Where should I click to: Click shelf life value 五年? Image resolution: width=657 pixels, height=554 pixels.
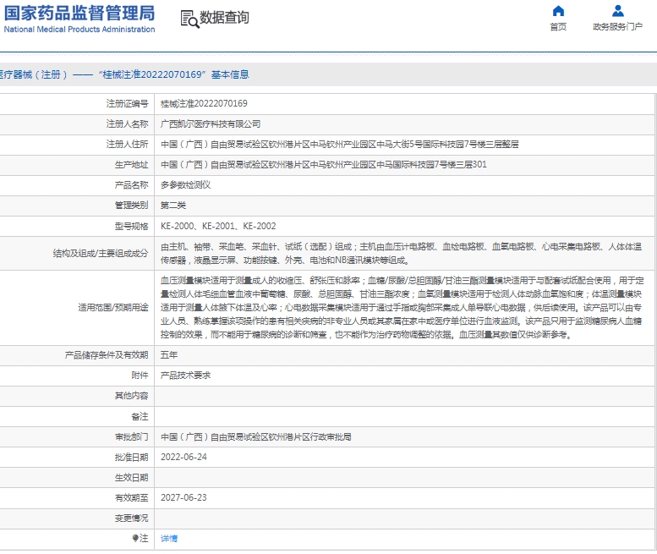point(169,355)
